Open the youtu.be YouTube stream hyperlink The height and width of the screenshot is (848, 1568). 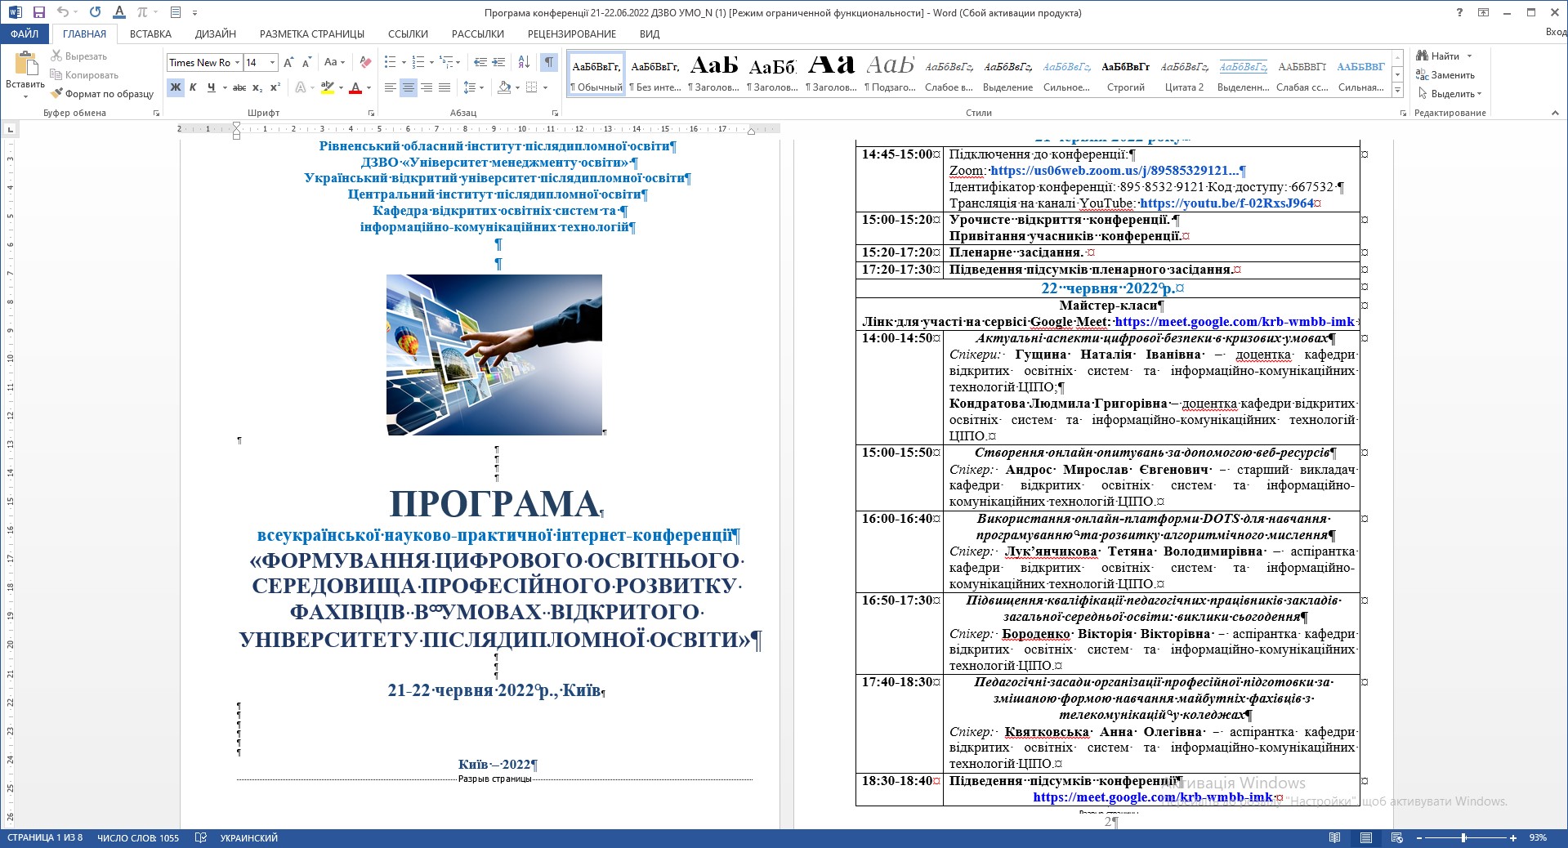(1226, 203)
